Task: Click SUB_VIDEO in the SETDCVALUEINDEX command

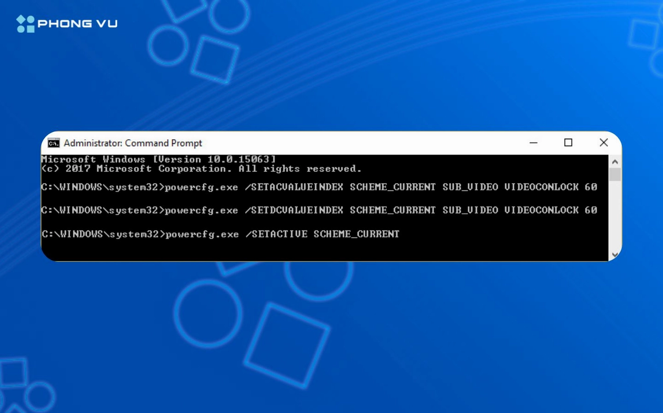Action: [x=470, y=210]
